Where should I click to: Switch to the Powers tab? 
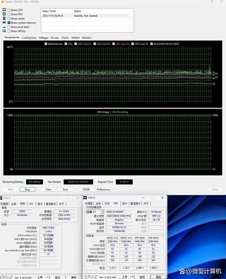coord(55,38)
